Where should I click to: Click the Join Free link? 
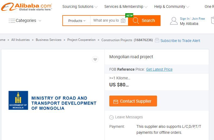point(198,19)
